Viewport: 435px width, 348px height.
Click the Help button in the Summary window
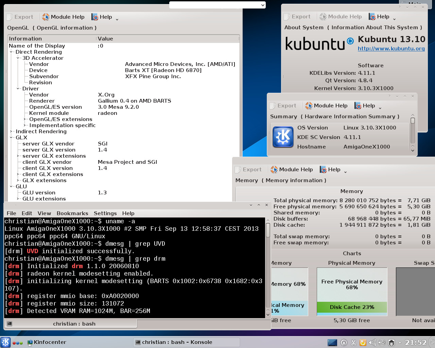coord(365,106)
